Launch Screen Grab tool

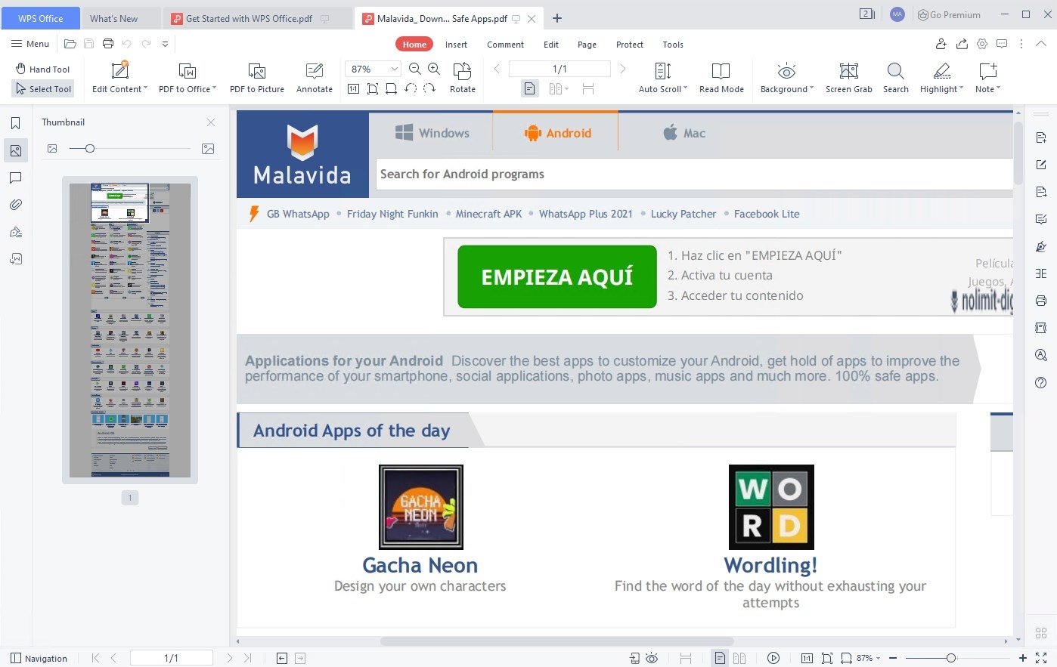coord(849,78)
